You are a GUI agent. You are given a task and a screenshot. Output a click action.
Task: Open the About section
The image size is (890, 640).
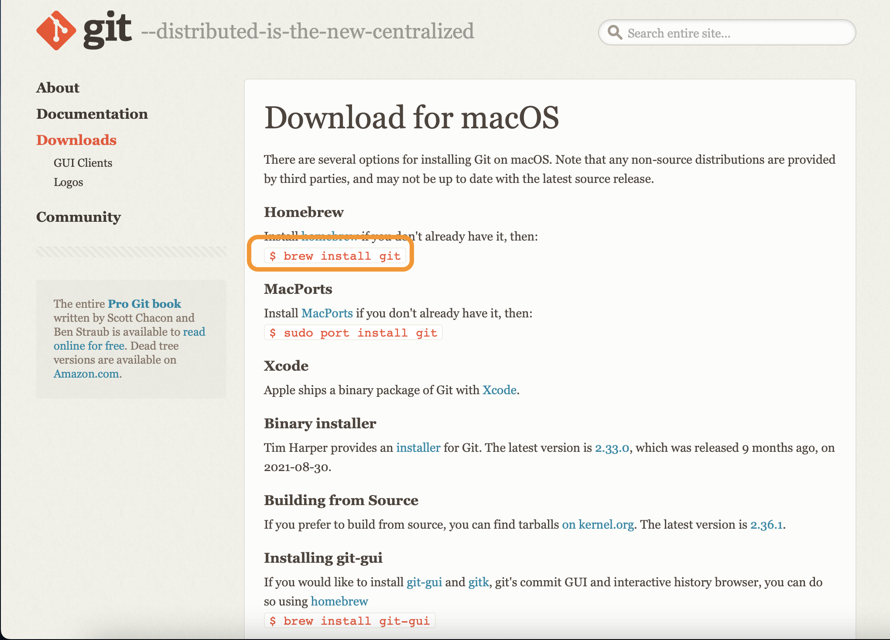tap(58, 88)
